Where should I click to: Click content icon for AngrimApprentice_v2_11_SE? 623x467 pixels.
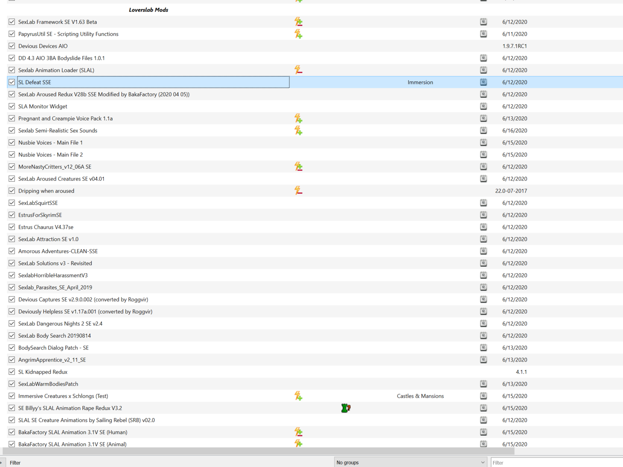pos(483,360)
